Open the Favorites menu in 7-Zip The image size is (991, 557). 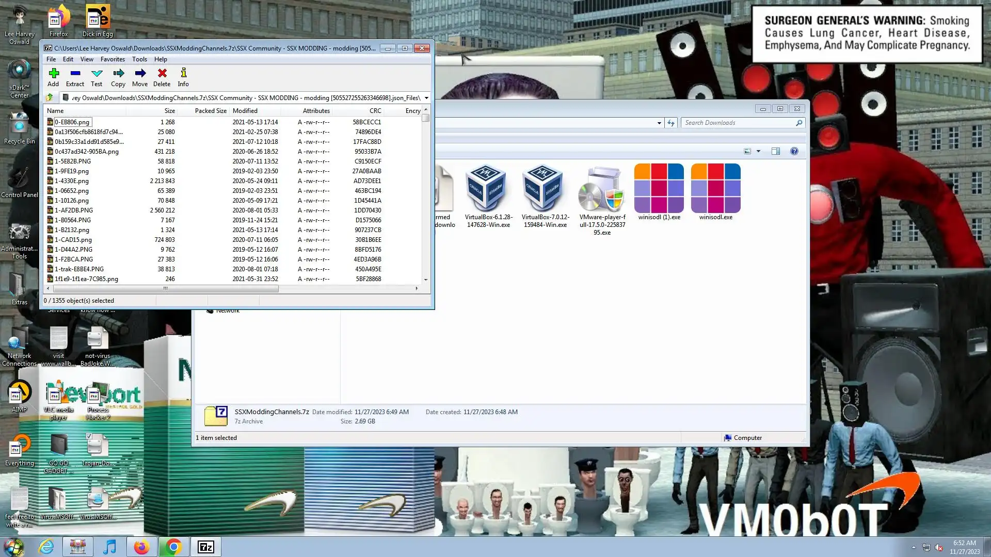pos(113,59)
